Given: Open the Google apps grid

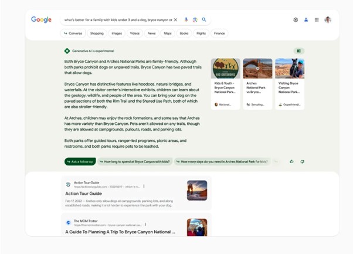Looking at the screenshot, I should 317,20.
